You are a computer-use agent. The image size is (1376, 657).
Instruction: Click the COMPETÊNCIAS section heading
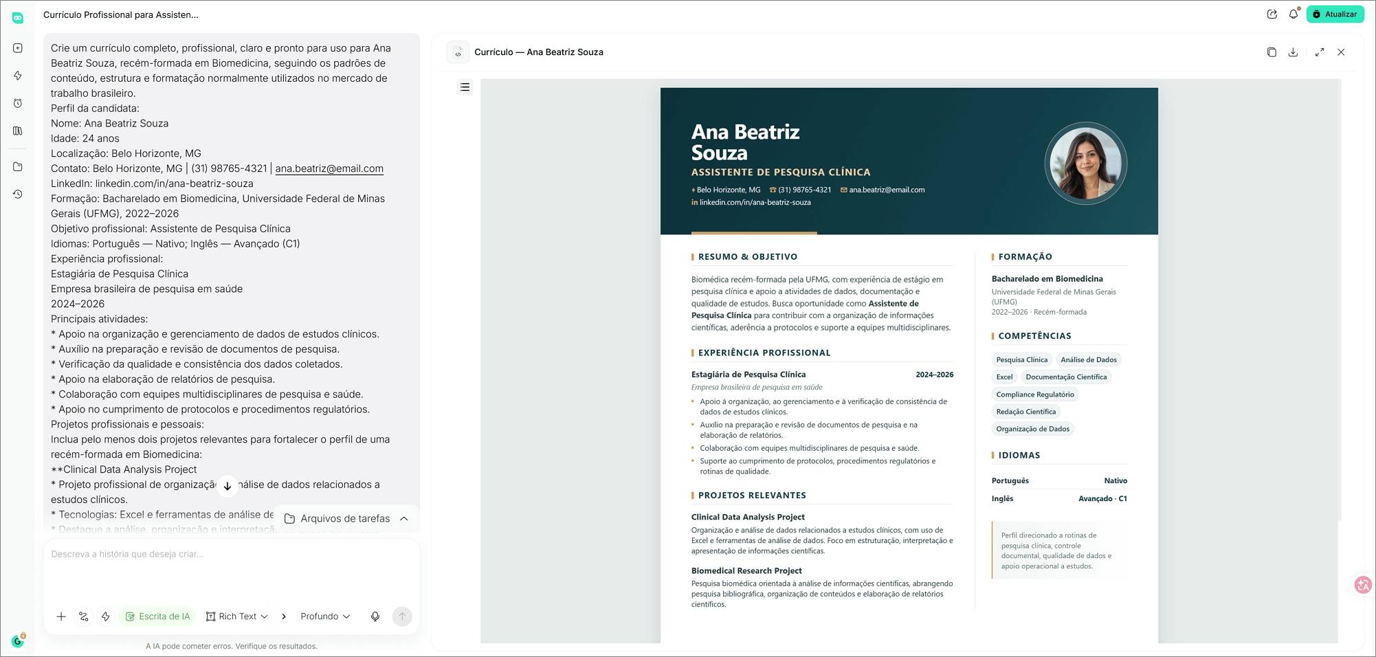[x=1035, y=336]
